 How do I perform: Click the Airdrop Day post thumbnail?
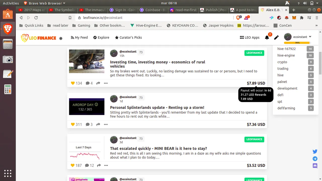[x=87, y=107]
